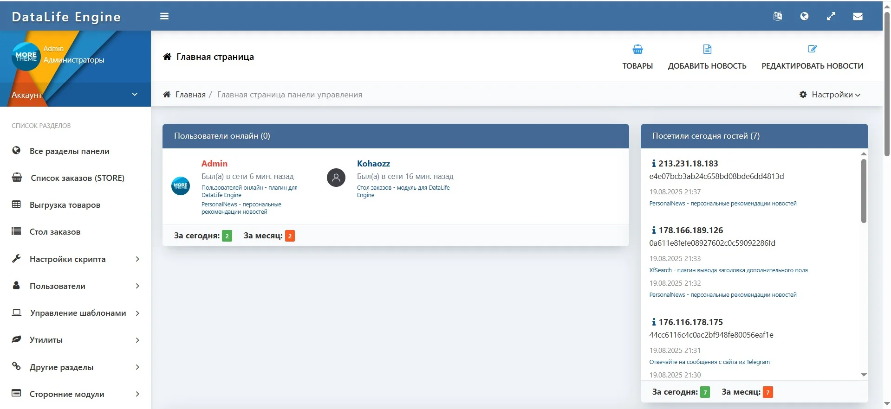Click DataLife Engine logo text
Screen dimensions: 891x409
(x=66, y=17)
